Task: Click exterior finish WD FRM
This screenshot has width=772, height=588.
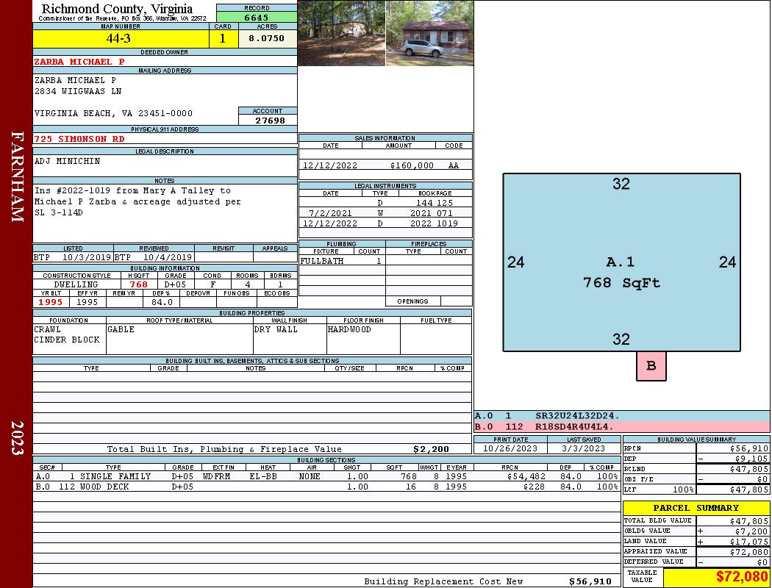Action: (x=216, y=476)
